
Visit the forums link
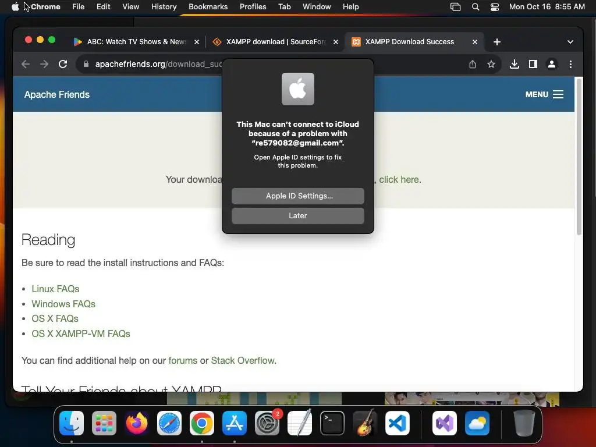pos(183,360)
